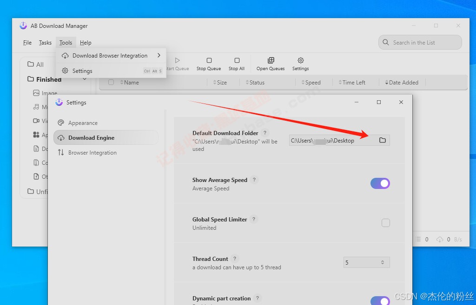Select the Video category camera icon
This screenshot has width=476, height=305.
click(x=36, y=121)
